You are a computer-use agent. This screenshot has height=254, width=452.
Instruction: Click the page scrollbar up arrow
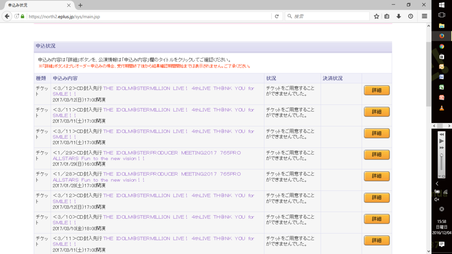point(429,26)
